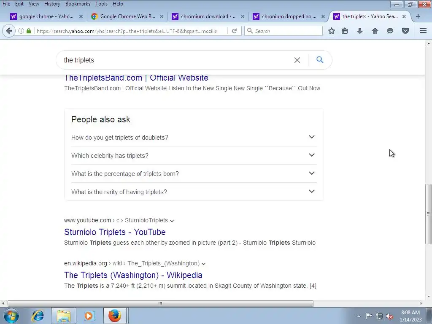Image resolution: width=432 pixels, height=324 pixels.
Task: Open Windows Explorer folder on taskbar
Action: point(64,316)
